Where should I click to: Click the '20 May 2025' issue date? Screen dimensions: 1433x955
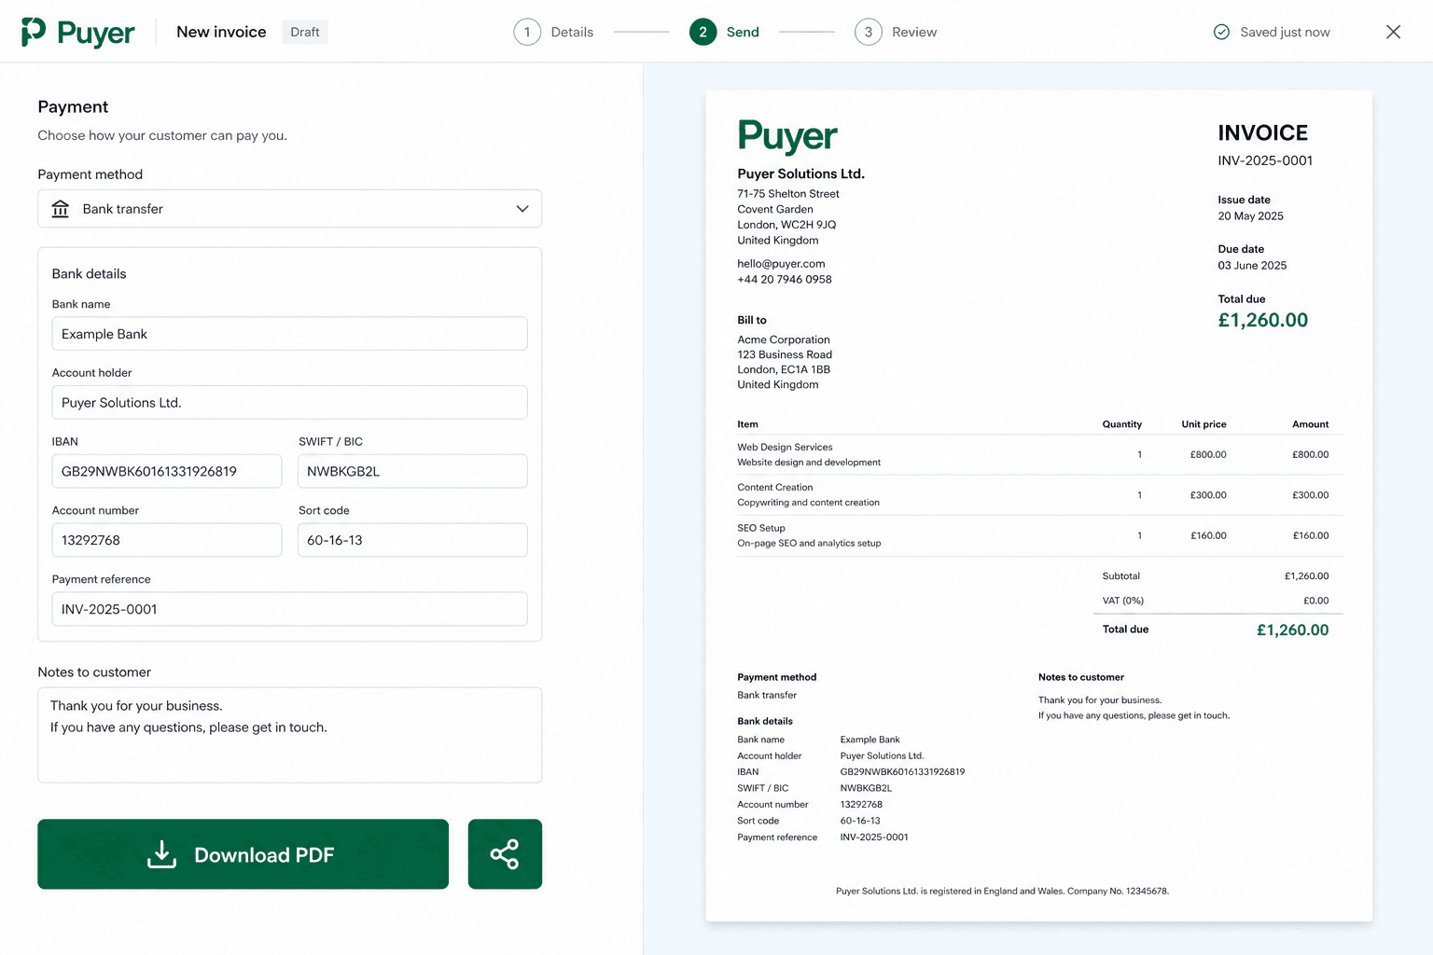click(1250, 216)
